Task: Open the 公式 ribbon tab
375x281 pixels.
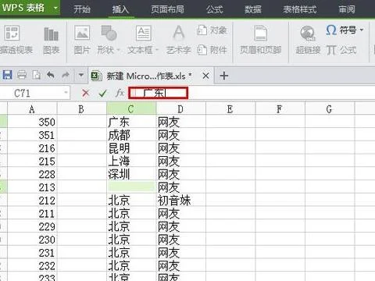Action: tap(215, 9)
